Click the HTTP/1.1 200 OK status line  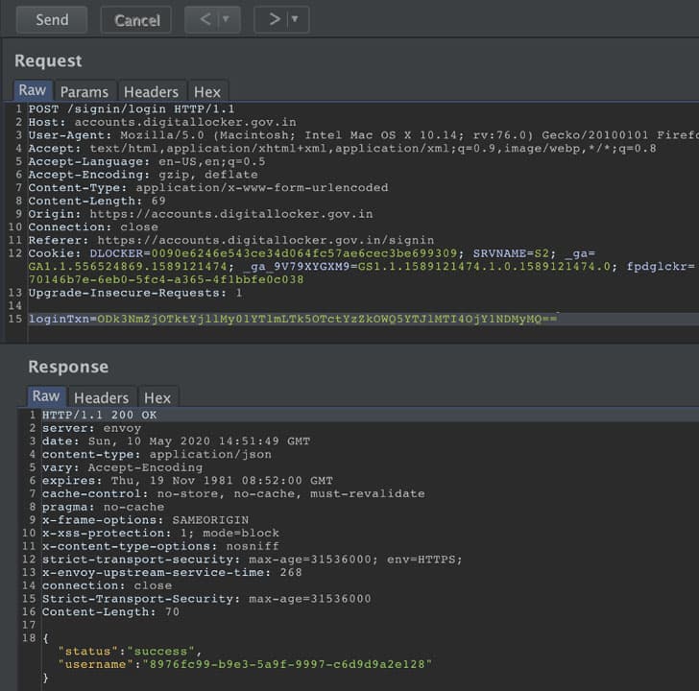coord(100,416)
